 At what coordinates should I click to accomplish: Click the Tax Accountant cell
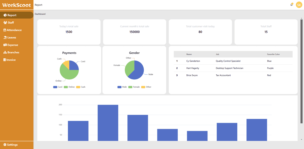point(223,75)
